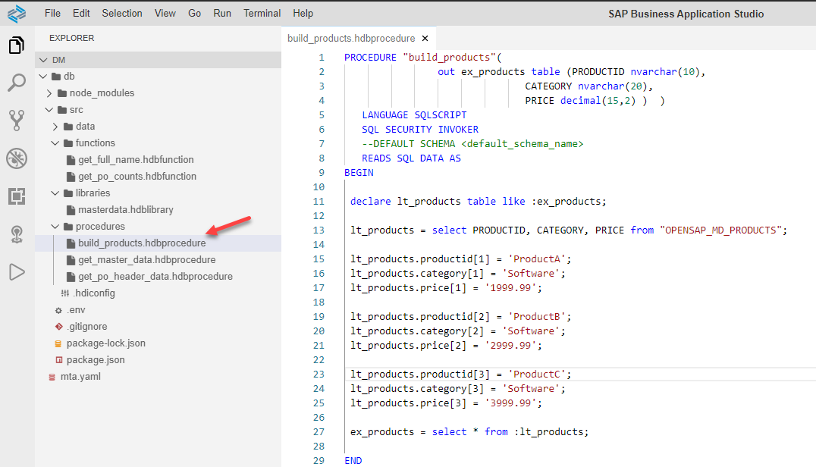
Task: Open mta.yaml file
Action: coord(80,377)
